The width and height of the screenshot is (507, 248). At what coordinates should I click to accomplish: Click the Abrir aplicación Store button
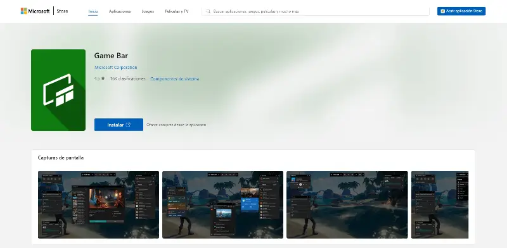click(x=461, y=11)
